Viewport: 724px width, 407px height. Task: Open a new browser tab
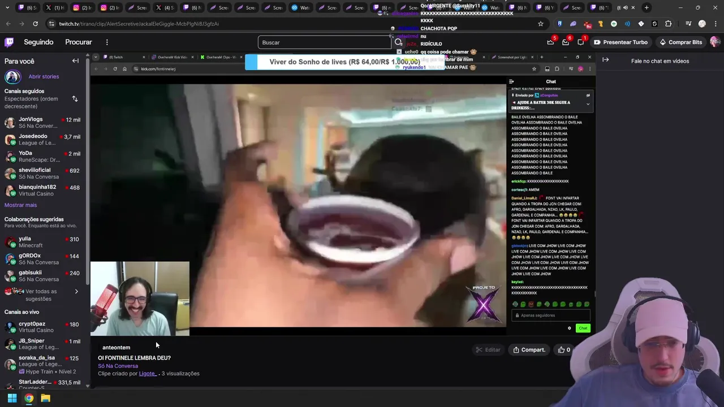coord(647,7)
